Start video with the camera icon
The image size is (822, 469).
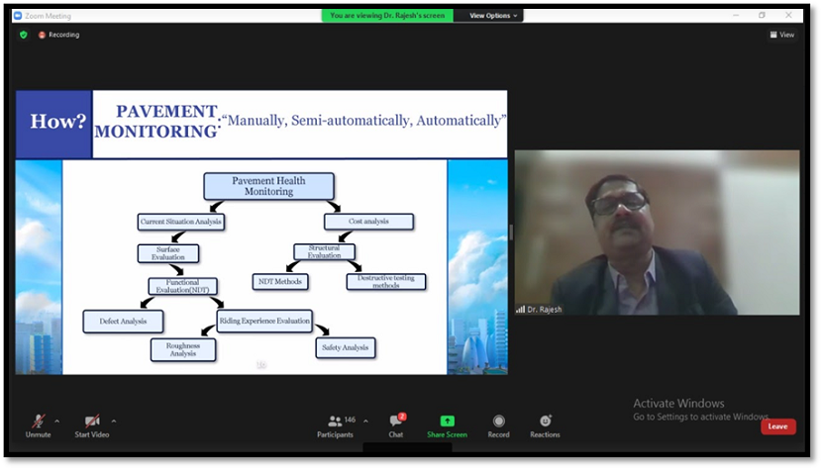[x=91, y=422]
